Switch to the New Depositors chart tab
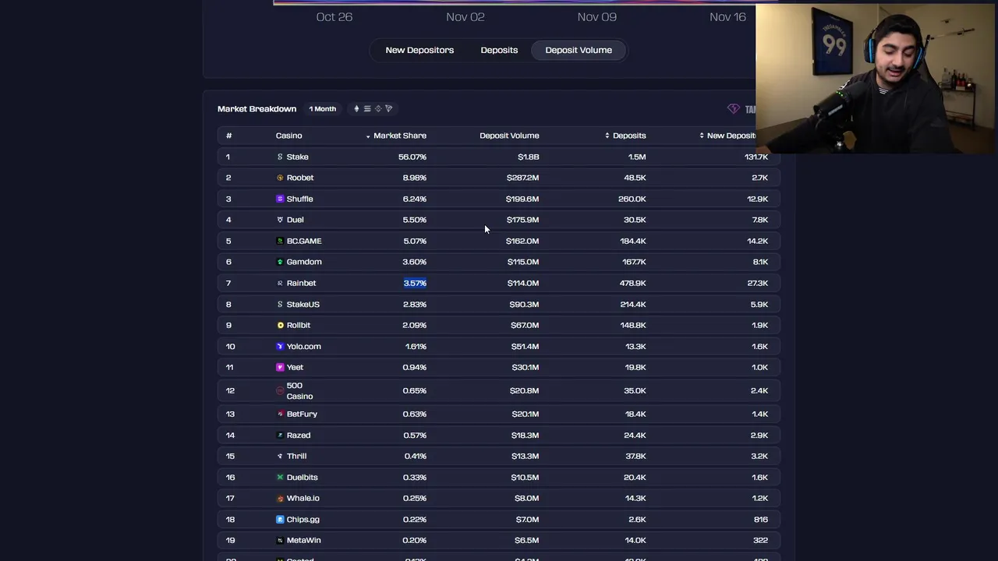 pyautogui.click(x=419, y=50)
